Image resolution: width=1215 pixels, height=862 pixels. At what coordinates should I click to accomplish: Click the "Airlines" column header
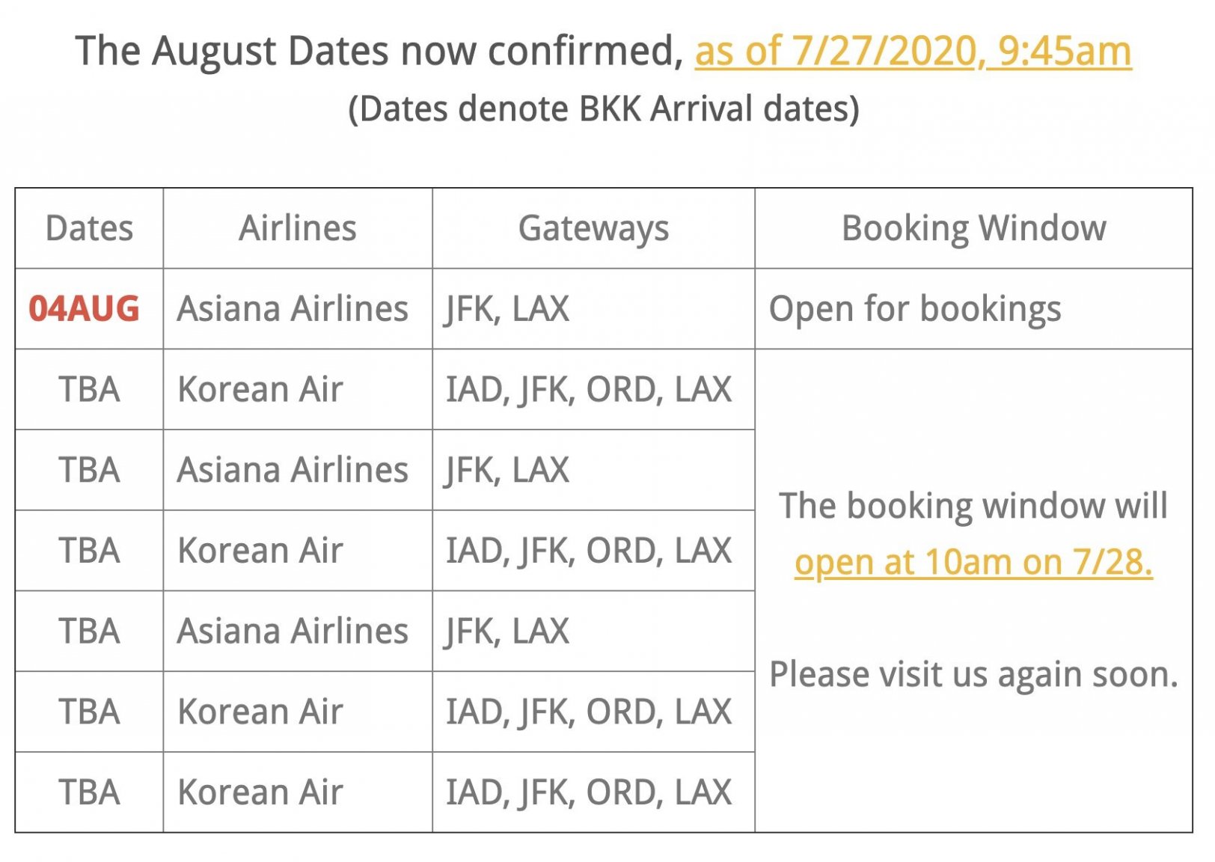click(x=297, y=228)
